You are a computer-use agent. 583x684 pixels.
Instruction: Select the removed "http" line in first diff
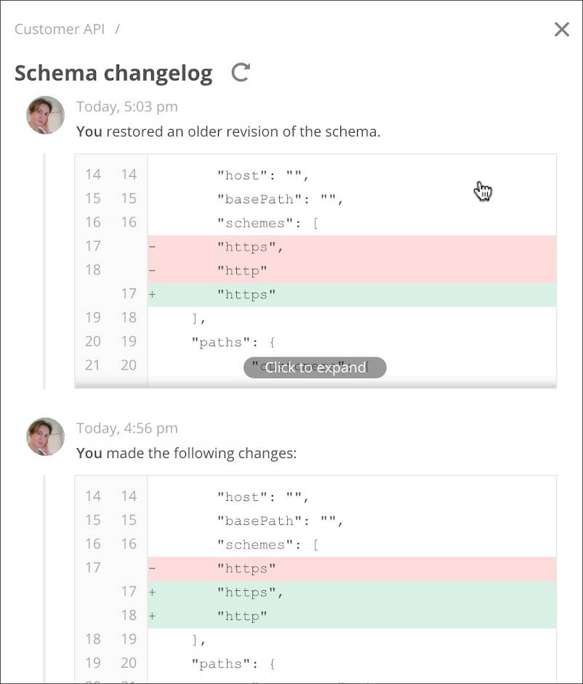(x=352, y=271)
